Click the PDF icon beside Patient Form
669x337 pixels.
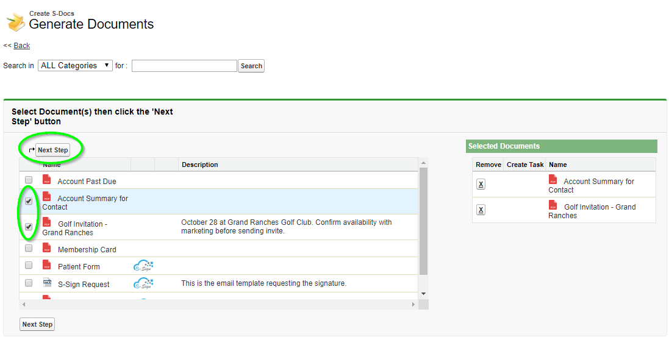46,265
